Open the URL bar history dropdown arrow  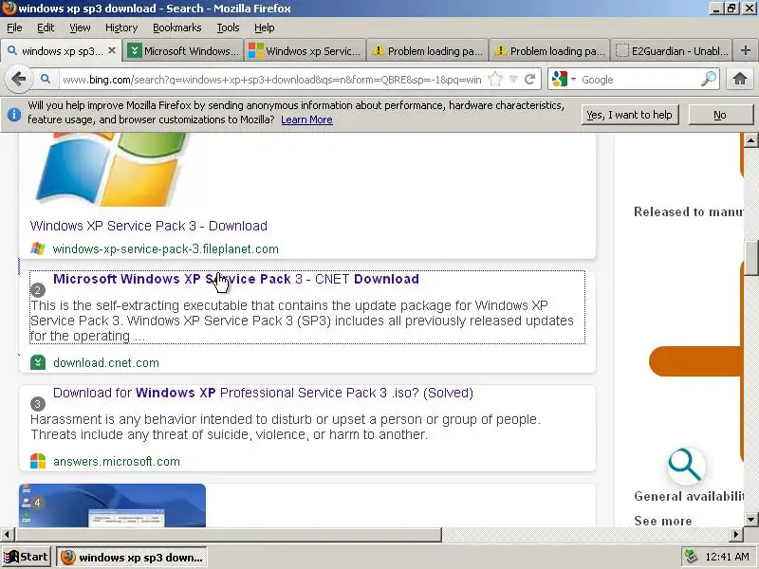[x=513, y=80]
